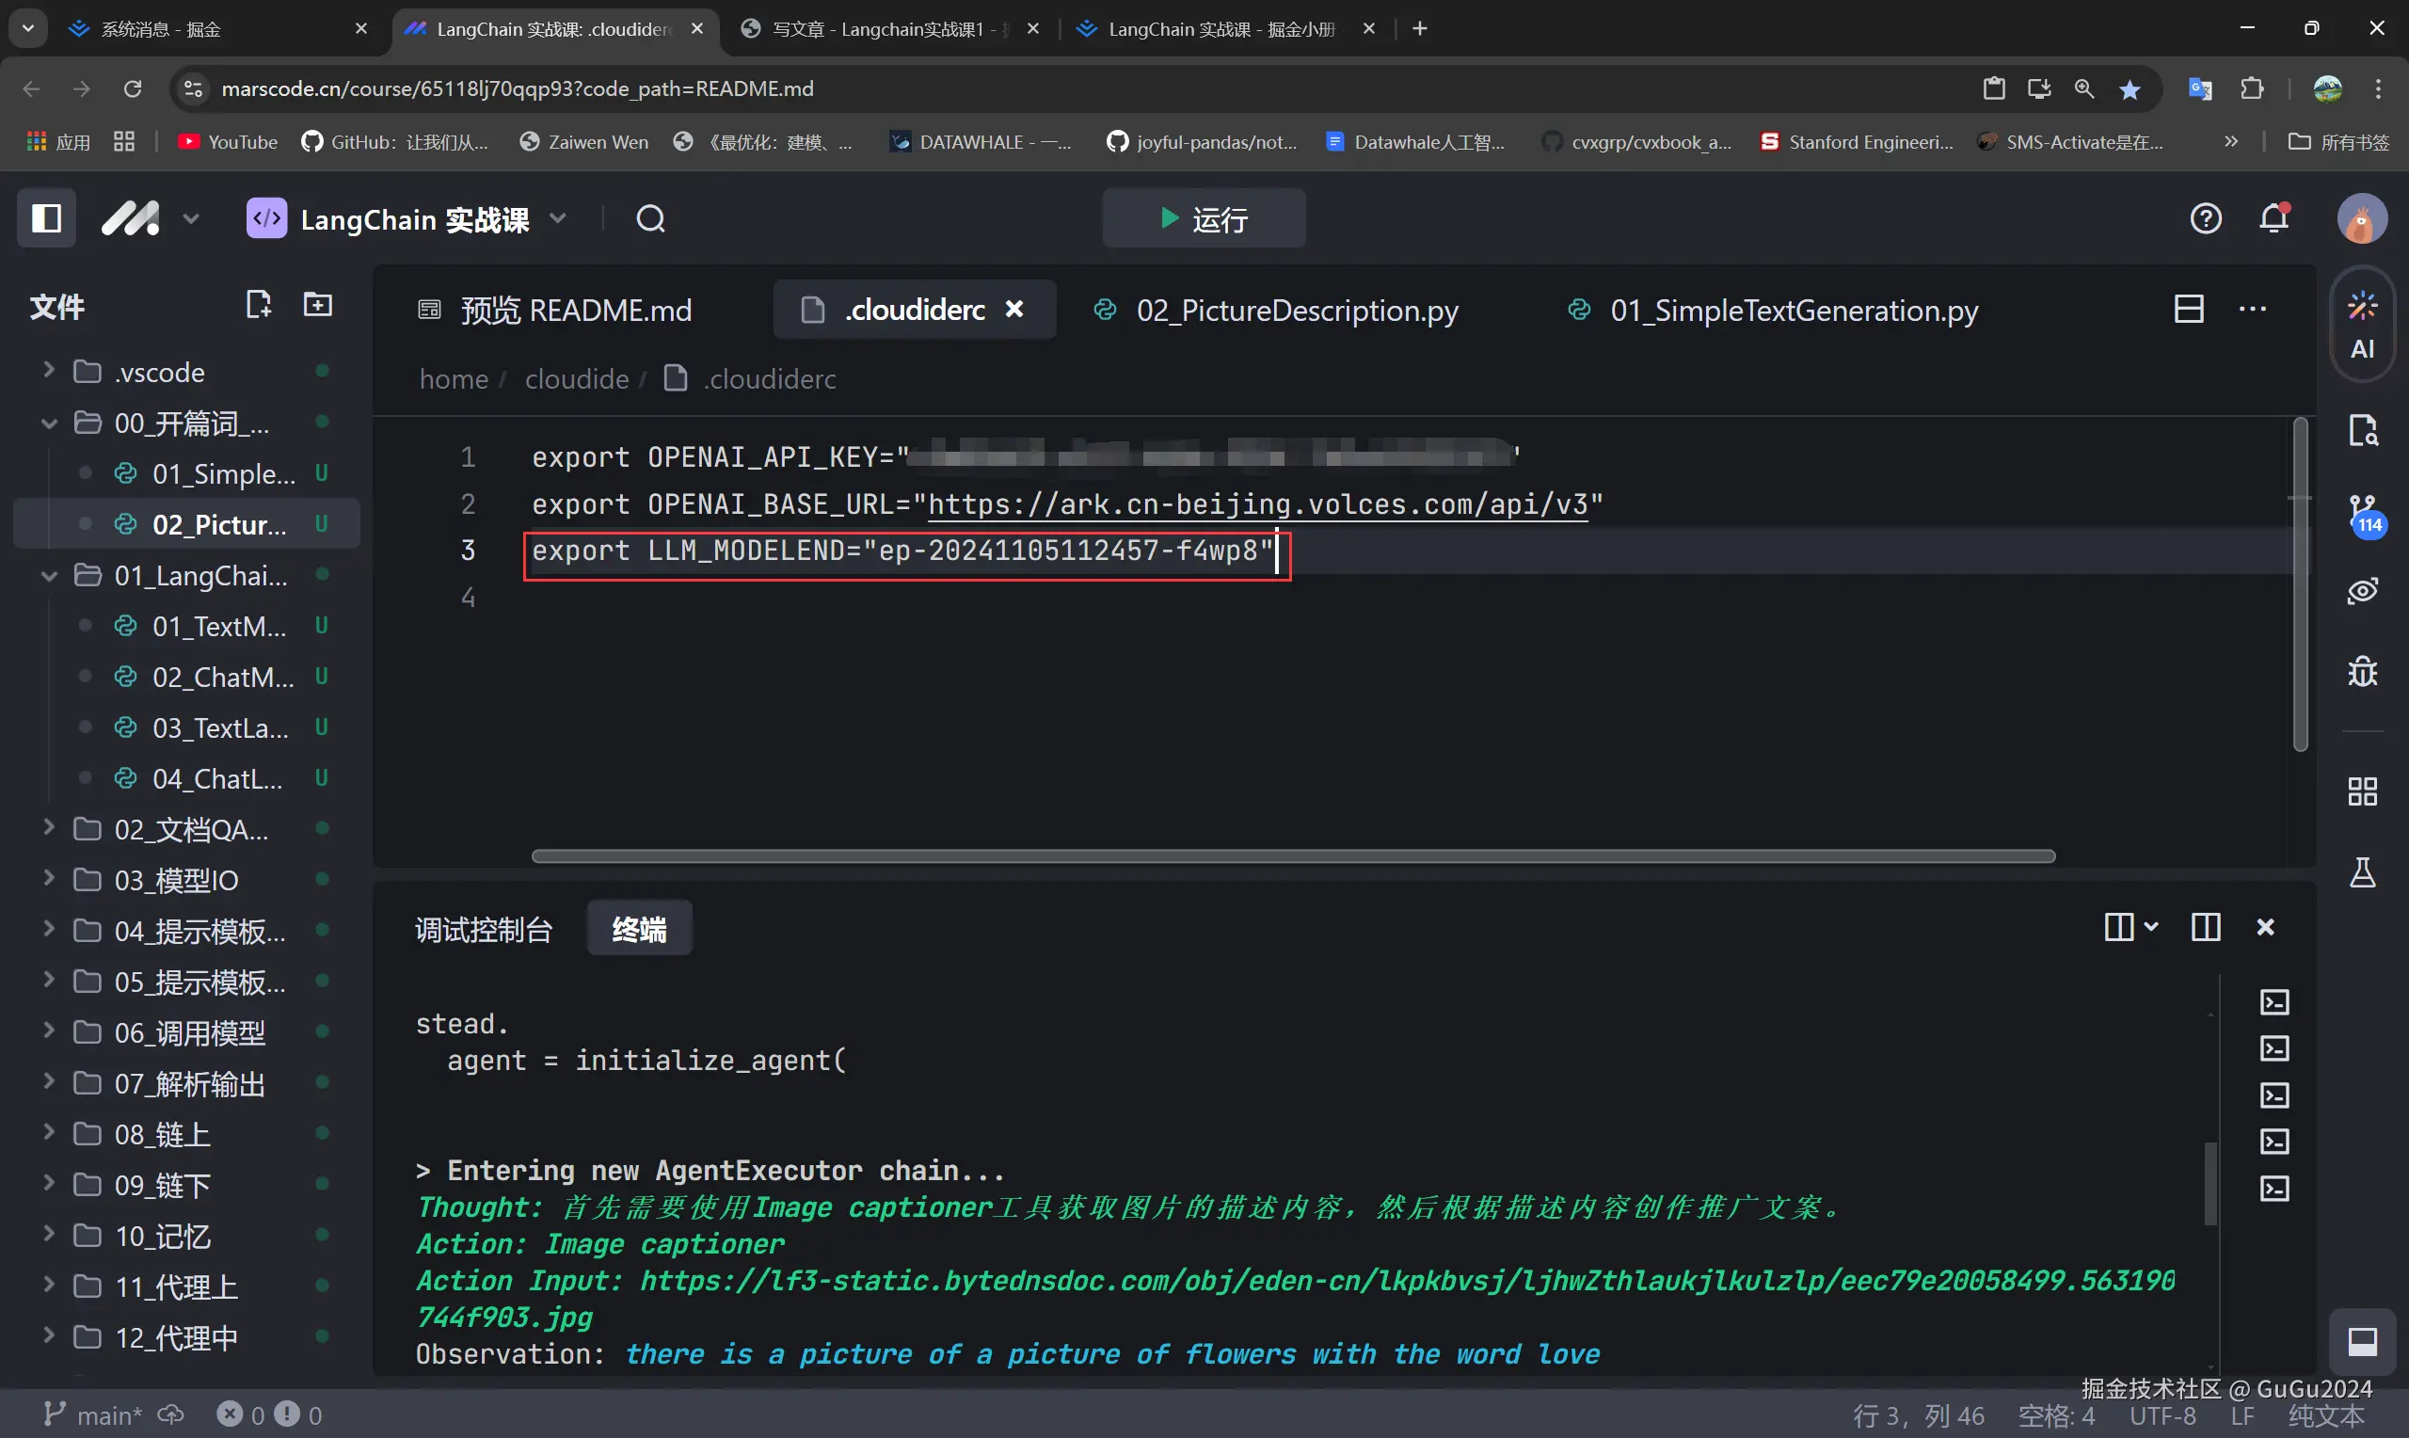Toggle the preview eye icon in right sidebar
2409x1438 pixels.
2363,591
